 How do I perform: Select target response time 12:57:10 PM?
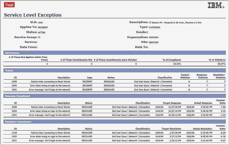[x=175, y=111]
